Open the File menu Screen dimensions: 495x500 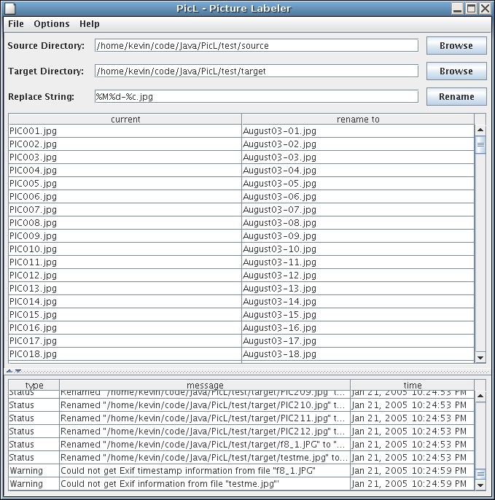coord(16,24)
